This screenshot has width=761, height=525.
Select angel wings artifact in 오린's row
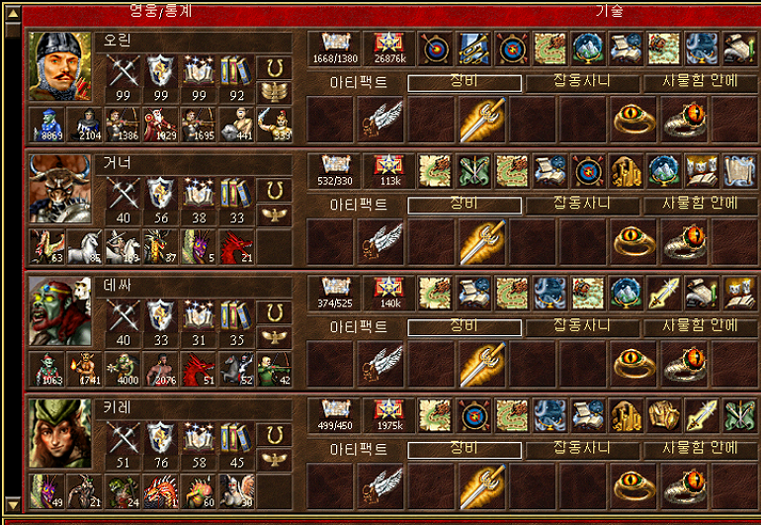[380, 120]
